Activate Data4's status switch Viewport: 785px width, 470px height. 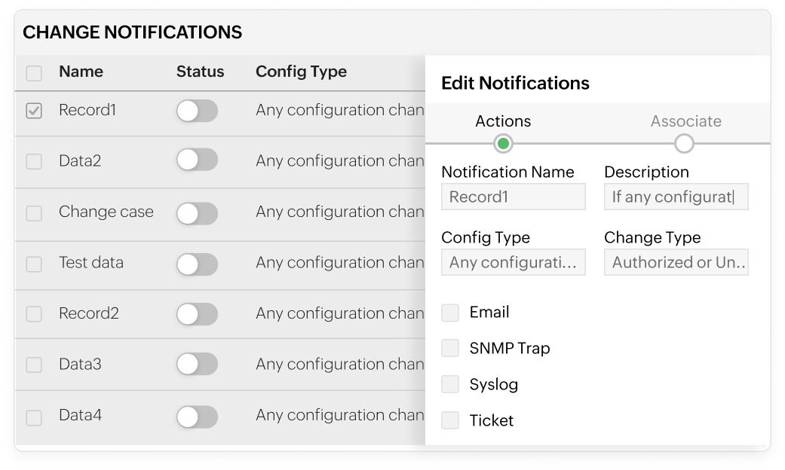197,416
